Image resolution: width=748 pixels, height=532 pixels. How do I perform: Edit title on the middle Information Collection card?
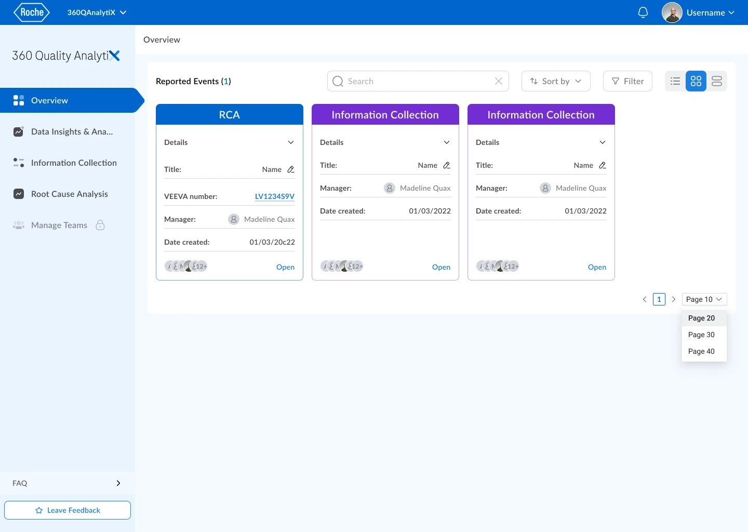(447, 165)
